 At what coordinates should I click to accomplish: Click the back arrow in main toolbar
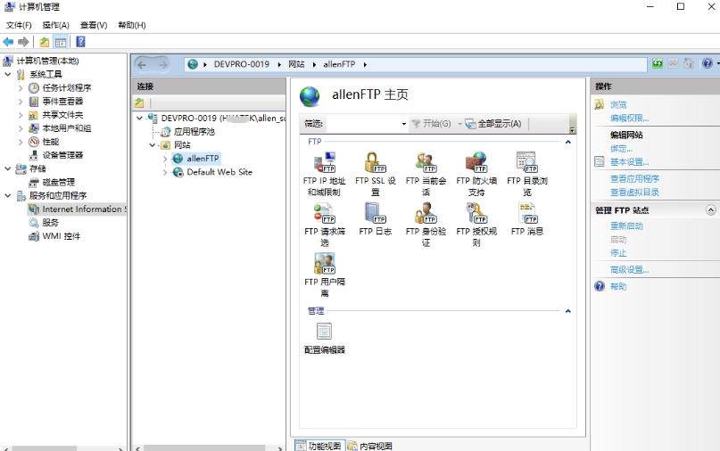tap(8, 42)
